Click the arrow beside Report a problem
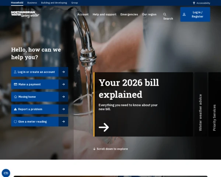Screen dimensions: 221x177 (63, 109)
